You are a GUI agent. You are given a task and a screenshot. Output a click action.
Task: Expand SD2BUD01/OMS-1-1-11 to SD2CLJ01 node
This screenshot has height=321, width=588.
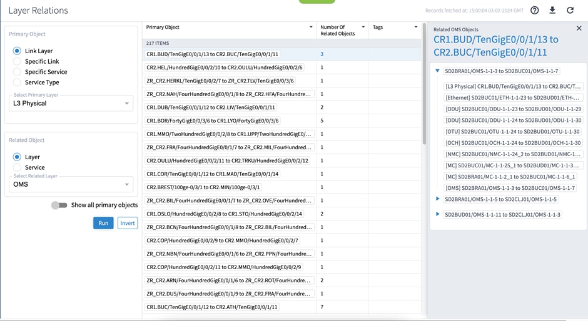pyautogui.click(x=437, y=214)
